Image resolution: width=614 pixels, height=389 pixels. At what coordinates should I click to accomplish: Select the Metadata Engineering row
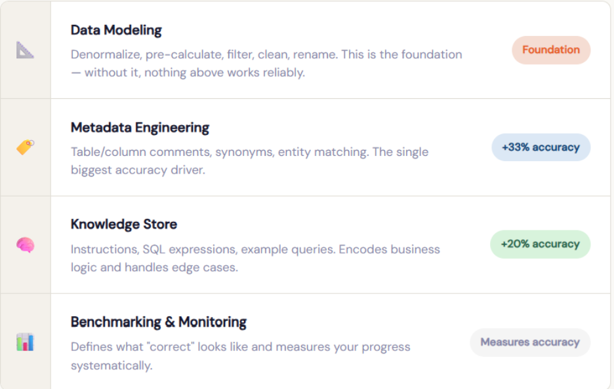coord(307,145)
